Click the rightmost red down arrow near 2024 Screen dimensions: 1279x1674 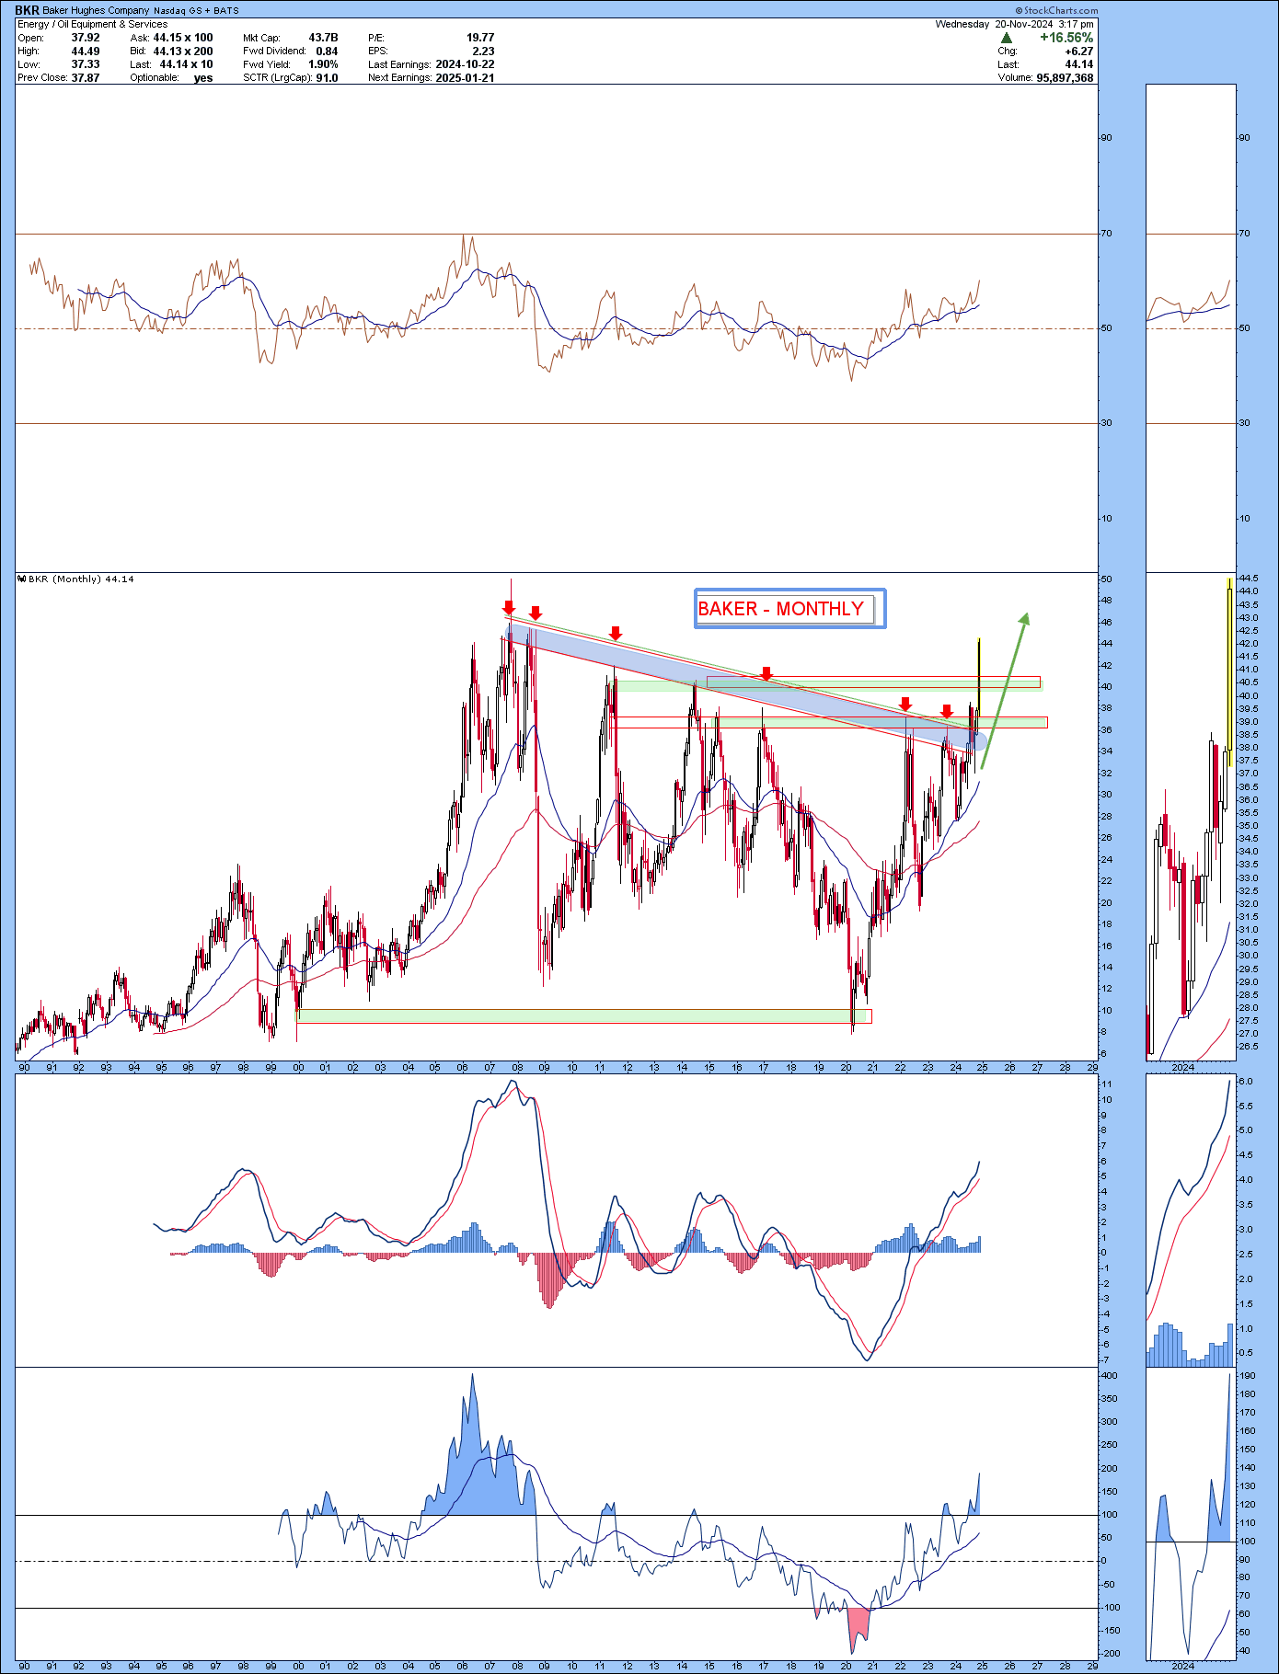point(947,712)
